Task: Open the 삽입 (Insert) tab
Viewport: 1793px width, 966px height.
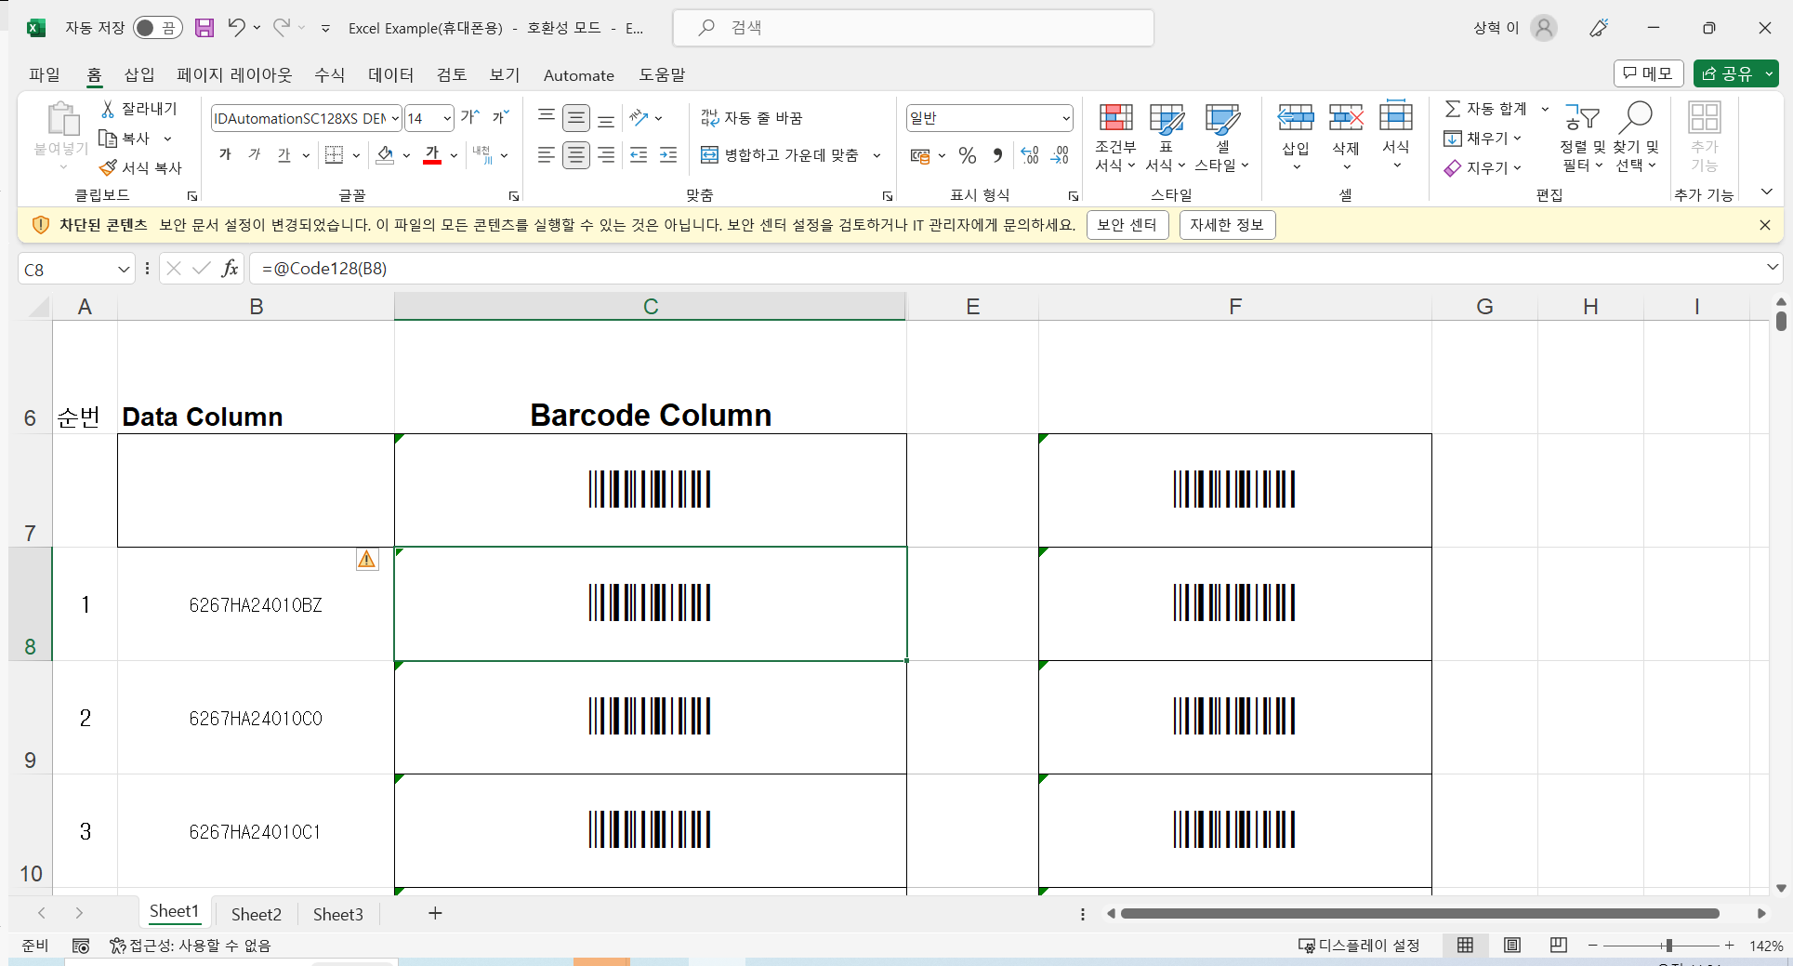Action: coord(139,74)
